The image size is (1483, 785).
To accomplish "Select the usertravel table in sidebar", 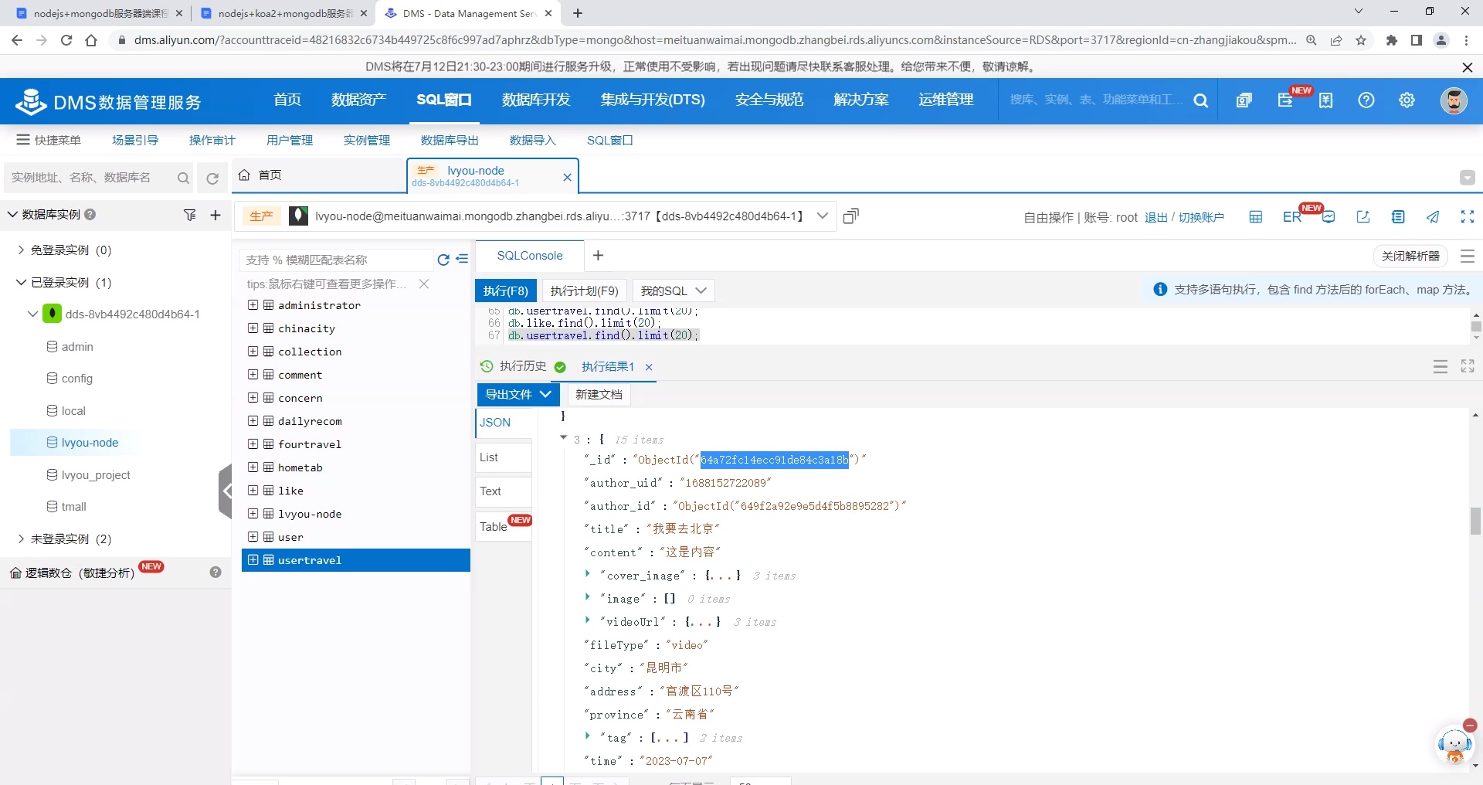I will click(x=310, y=560).
